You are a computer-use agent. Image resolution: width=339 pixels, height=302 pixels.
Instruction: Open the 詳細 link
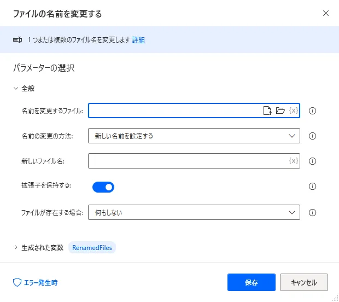click(138, 40)
